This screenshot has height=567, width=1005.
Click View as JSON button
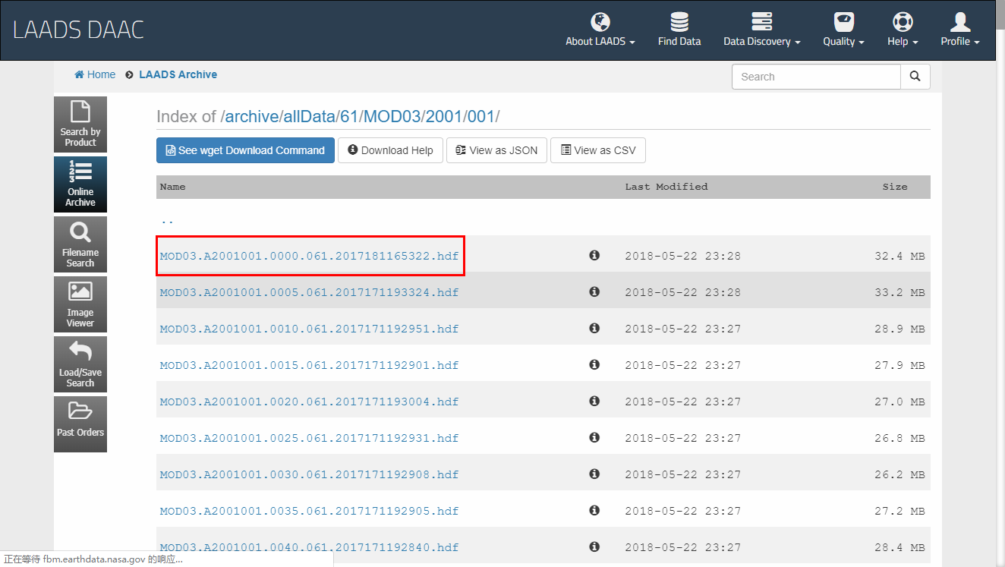(x=496, y=150)
